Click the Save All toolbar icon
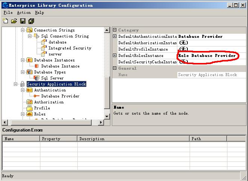 31,21
